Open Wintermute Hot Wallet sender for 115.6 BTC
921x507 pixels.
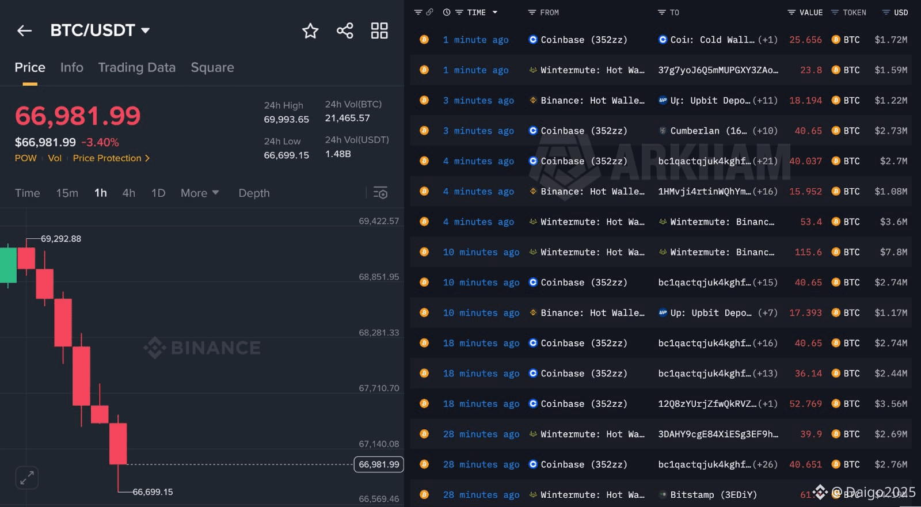tap(587, 252)
